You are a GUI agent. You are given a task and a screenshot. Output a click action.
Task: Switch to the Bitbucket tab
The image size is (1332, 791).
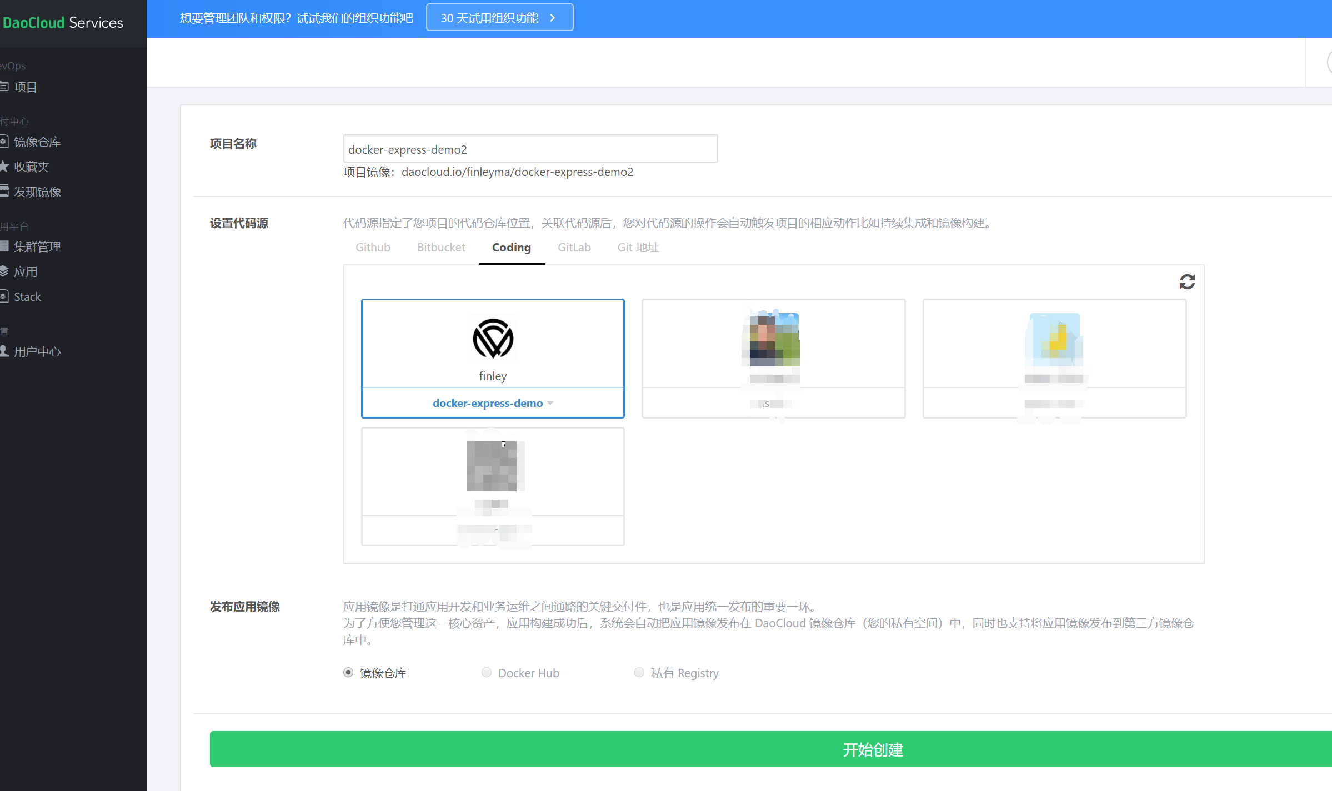click(x=441, y=248)
